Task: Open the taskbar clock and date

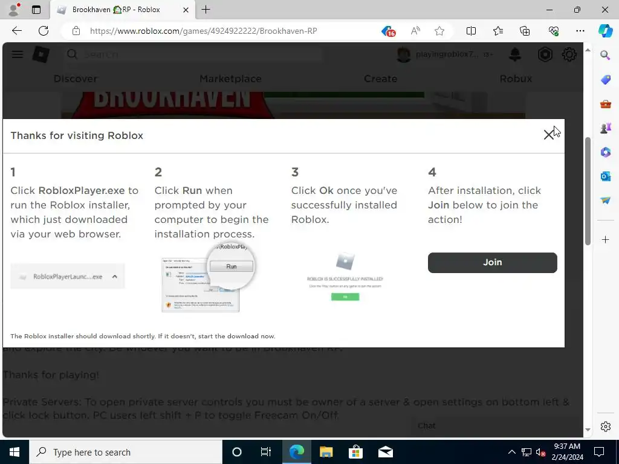Action: pos(567,452)
